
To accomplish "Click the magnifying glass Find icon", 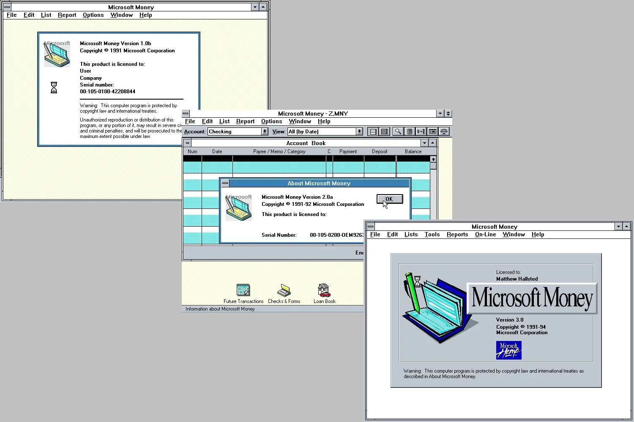I will tap(398, 132).
